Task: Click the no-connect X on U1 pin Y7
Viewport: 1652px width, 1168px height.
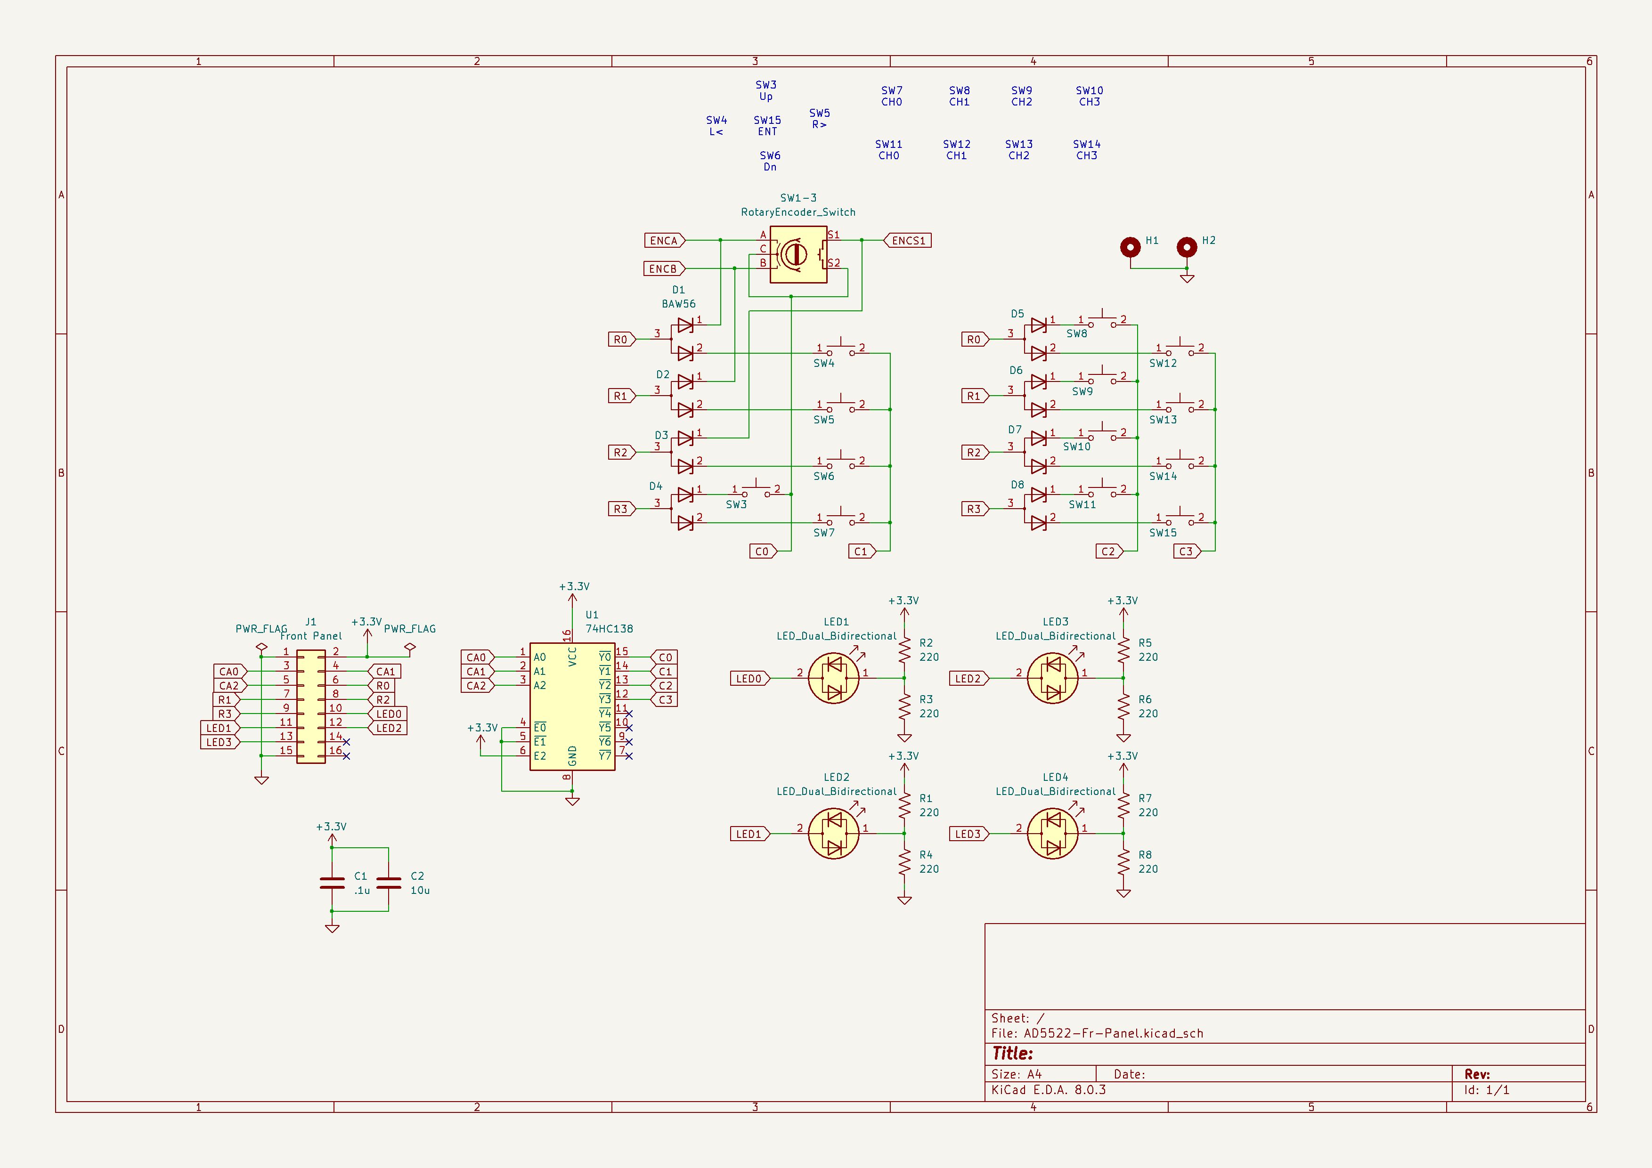Action: [629, 756]
